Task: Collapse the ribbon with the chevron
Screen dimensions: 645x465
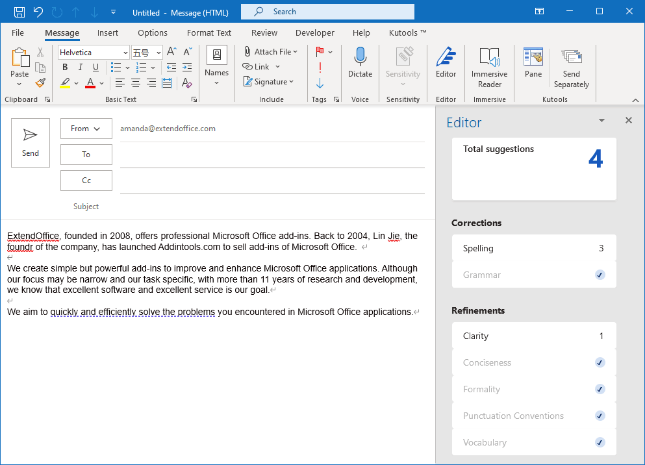Action: point(635,100)
